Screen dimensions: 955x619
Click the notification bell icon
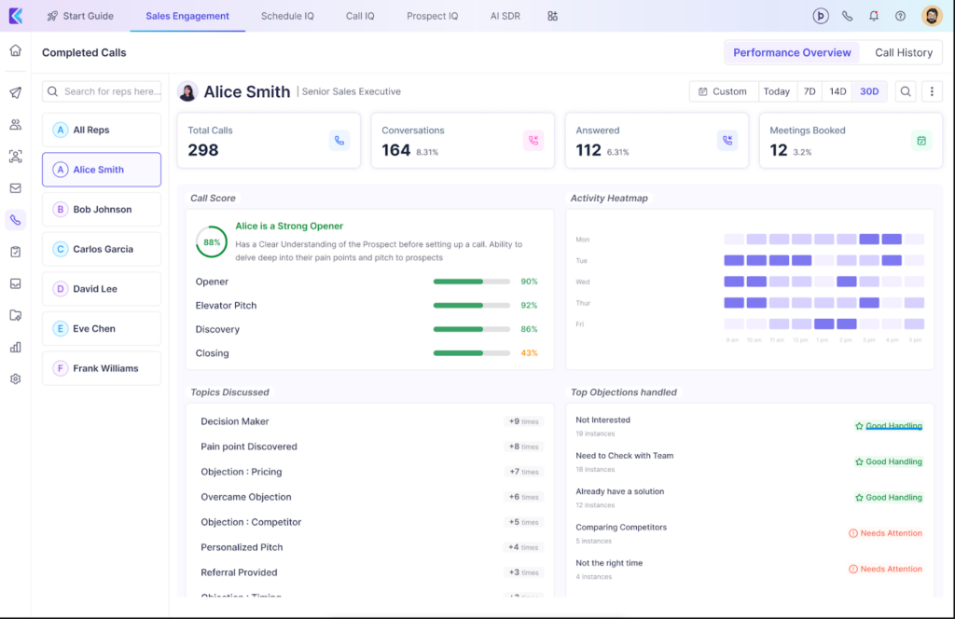[x=874, y=16]
